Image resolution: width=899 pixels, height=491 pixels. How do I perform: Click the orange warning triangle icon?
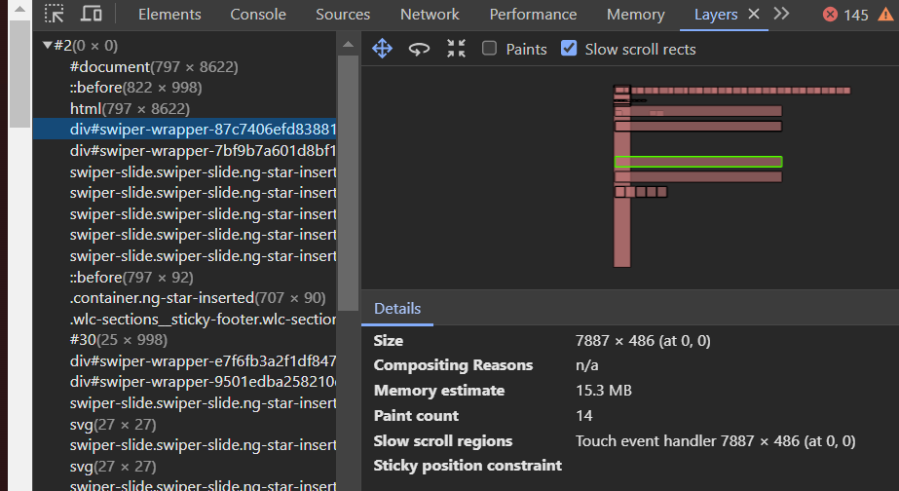click(885, 15)
